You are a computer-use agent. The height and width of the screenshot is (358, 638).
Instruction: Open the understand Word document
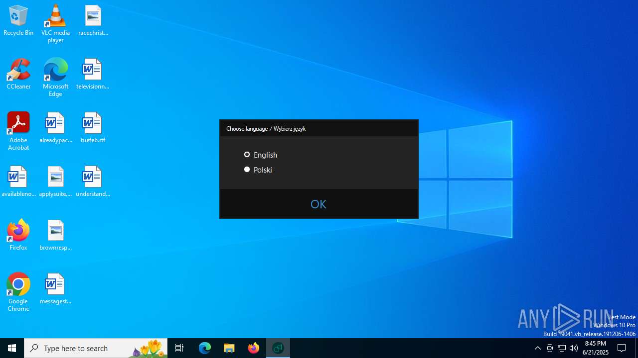93,182
